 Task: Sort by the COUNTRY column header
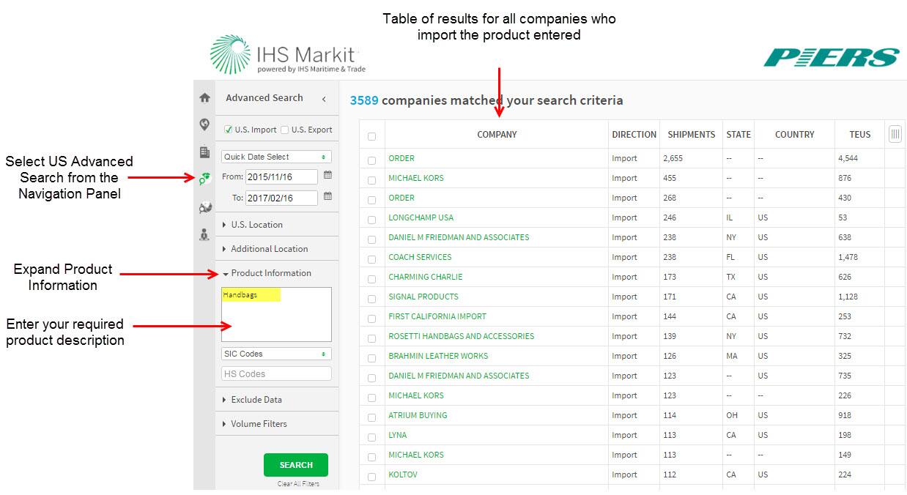pos(794,135)
